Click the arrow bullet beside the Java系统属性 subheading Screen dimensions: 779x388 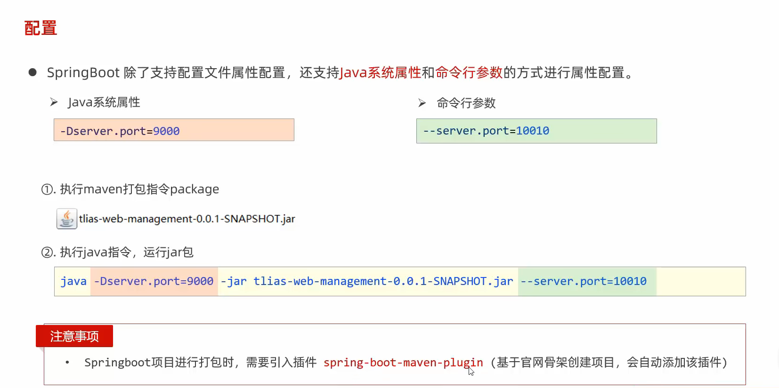pyautogui.click(x=54, y=102)
